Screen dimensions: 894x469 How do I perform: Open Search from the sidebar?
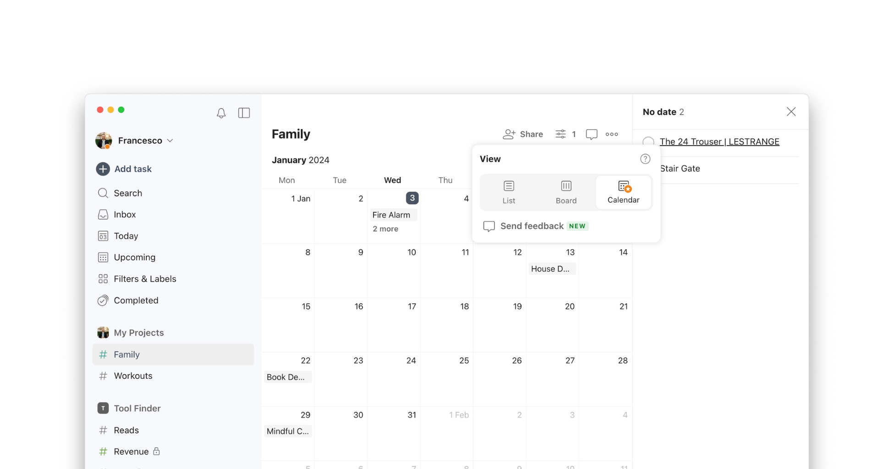(x=127, y=193)
